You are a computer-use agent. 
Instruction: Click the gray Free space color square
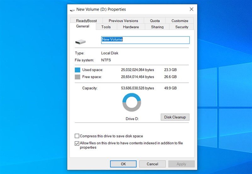(77, 77)
